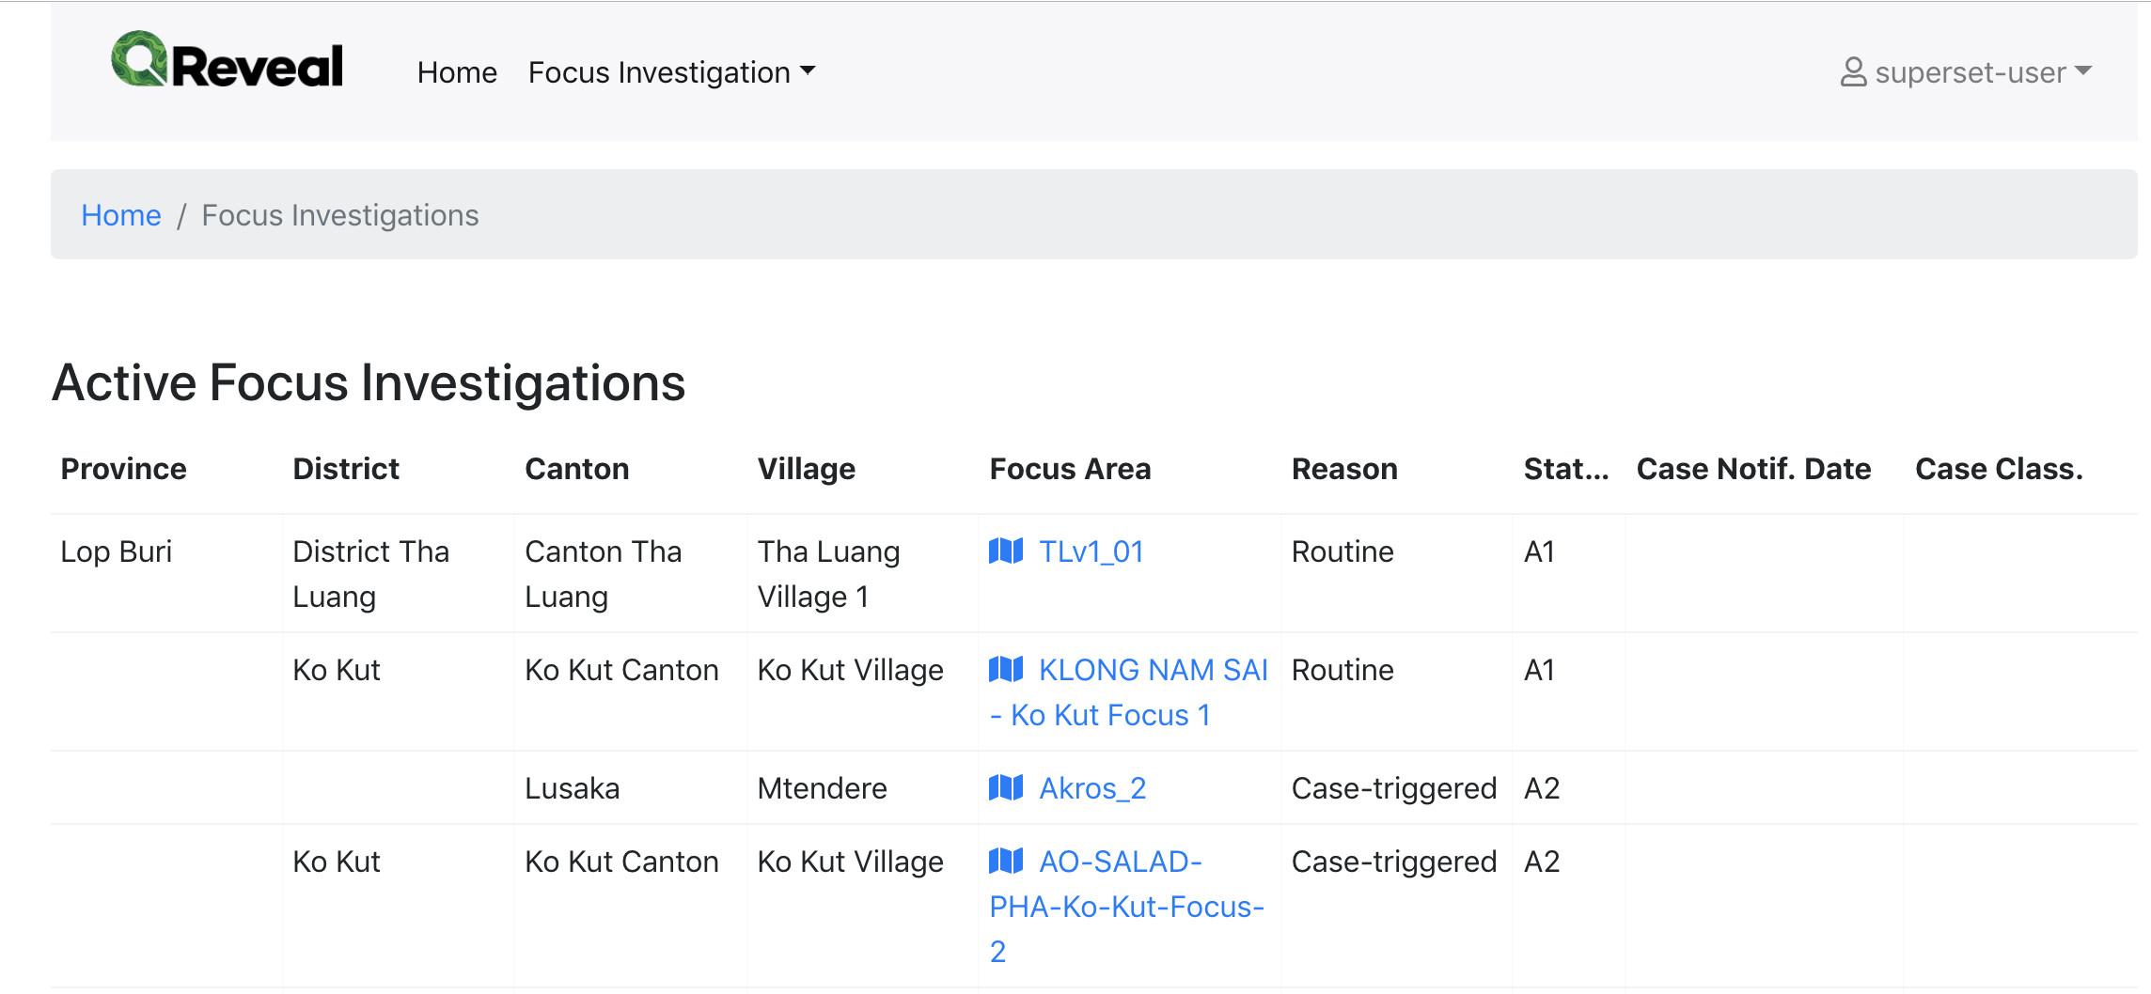Viewport: 2151px width, 994px height.
Task: Open the Home breadcrumb link
Action: click(x=120, y=215)
